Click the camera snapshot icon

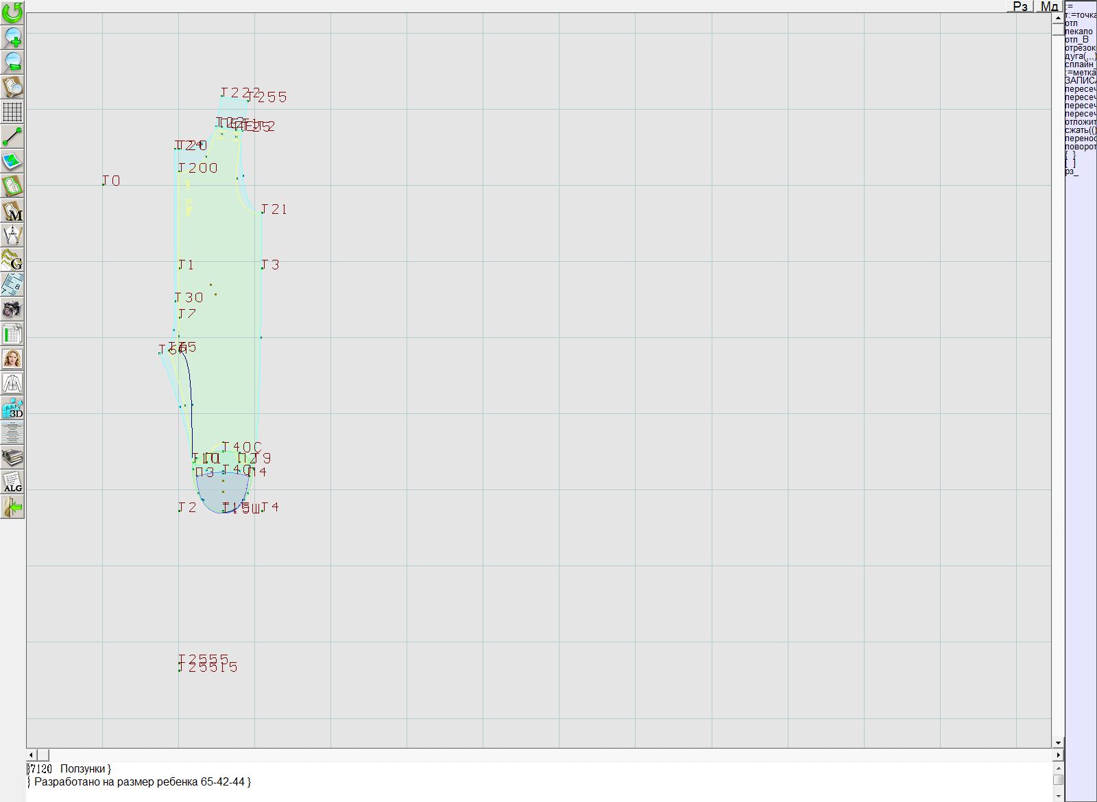12,309
